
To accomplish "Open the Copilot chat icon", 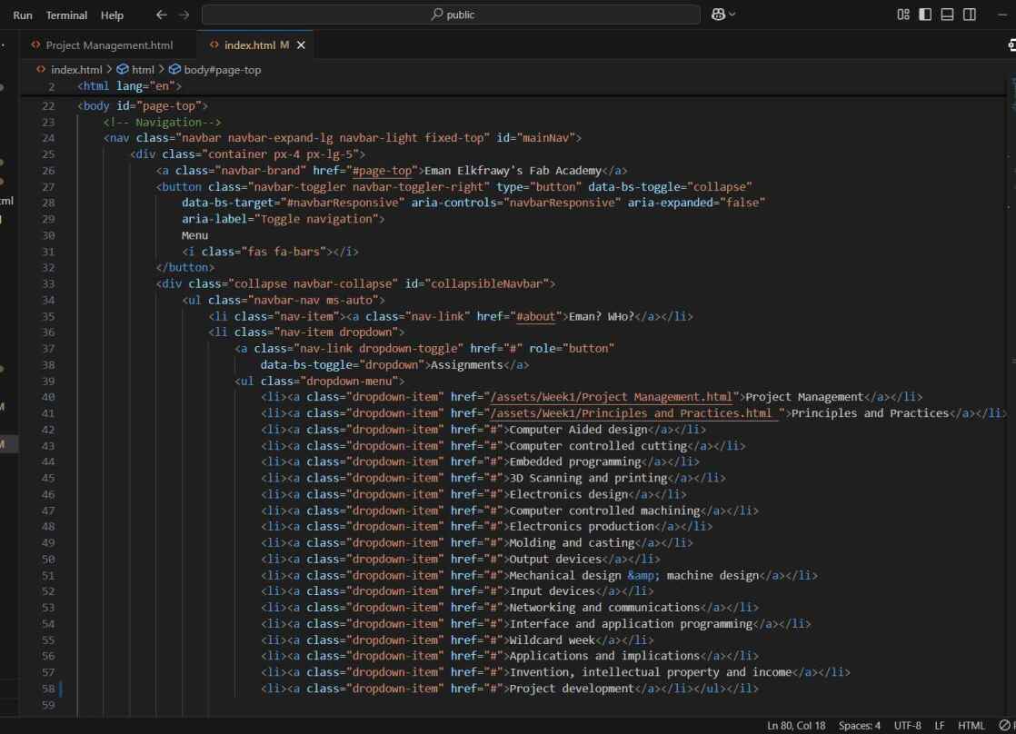I will click(718, 15).
